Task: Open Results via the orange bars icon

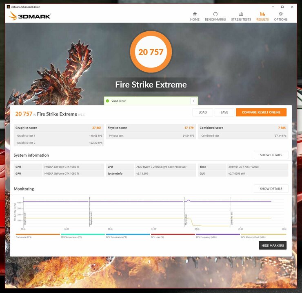Action: 262,14
